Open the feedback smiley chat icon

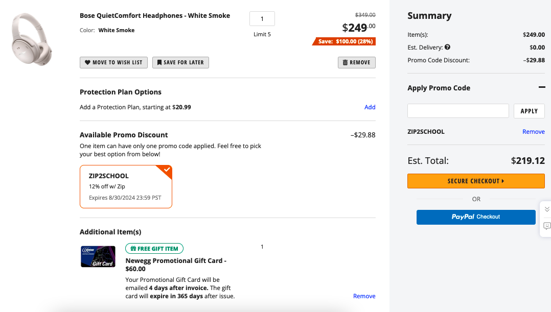[546, 226]
